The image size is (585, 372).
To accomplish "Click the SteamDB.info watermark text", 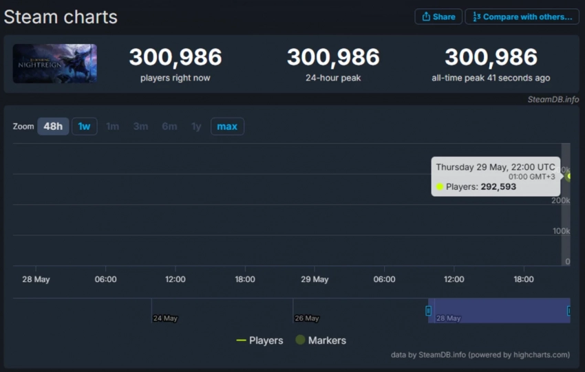I will pos(553,100).
